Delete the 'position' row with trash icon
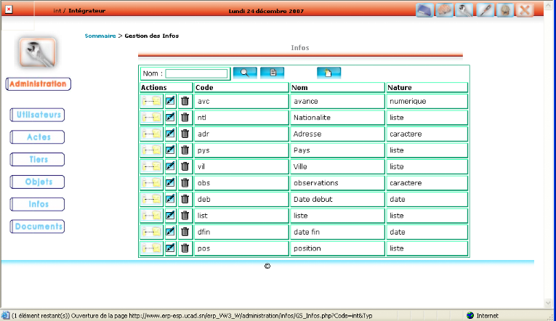The image size is (556, 321). 185,248
